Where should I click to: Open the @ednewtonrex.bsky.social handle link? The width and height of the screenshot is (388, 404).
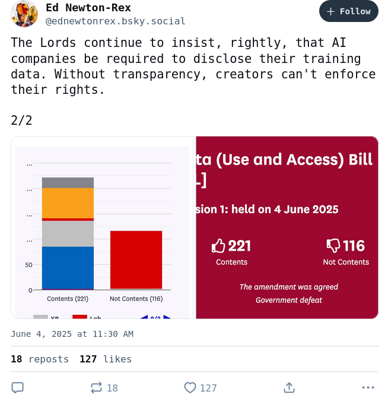[x=115, y=21]
